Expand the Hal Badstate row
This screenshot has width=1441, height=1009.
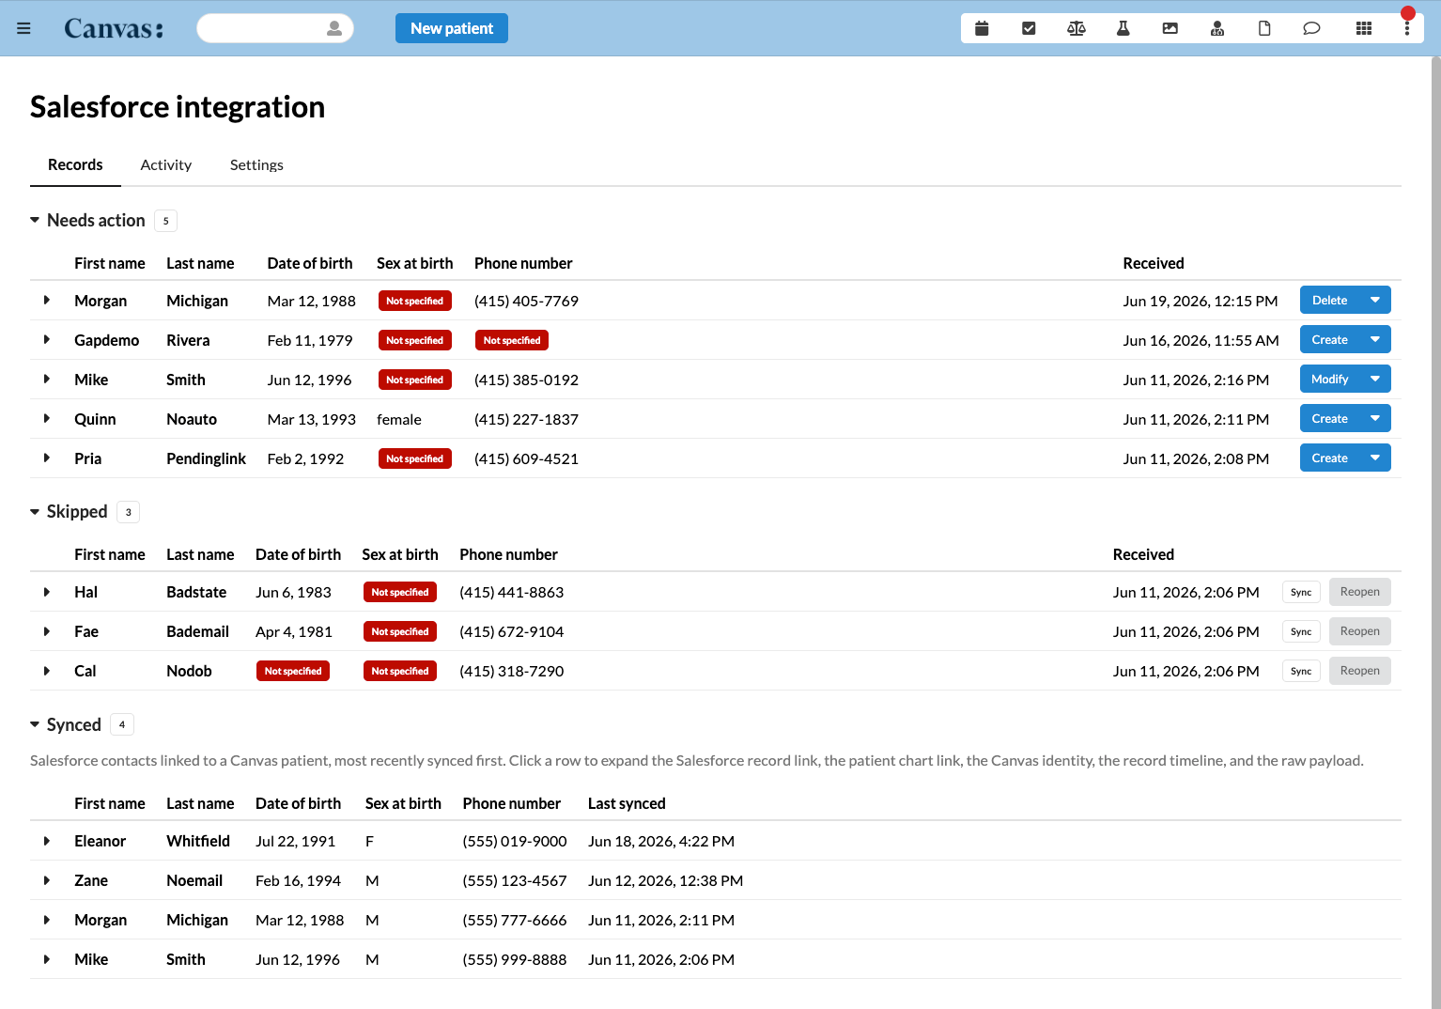coord(47,591)
